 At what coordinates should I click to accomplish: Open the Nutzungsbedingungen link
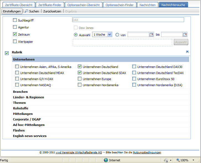147,152
